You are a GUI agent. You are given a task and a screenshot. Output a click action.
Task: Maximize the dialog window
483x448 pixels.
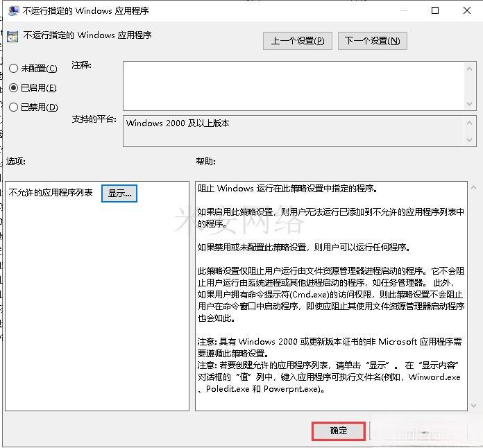(x=435, y=11)
